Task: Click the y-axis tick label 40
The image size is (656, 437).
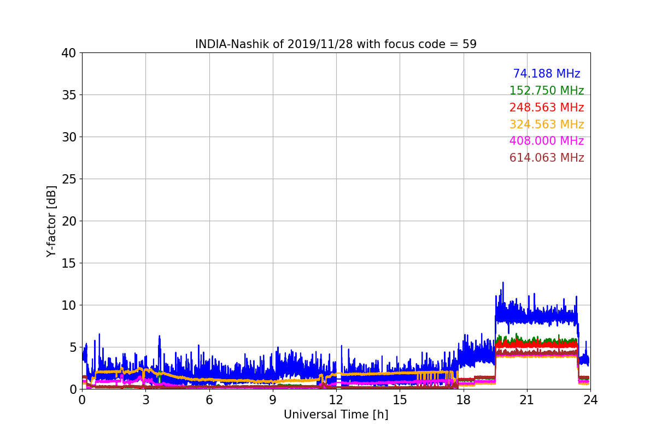Action: pyautogui.click(x=69, y=53)
